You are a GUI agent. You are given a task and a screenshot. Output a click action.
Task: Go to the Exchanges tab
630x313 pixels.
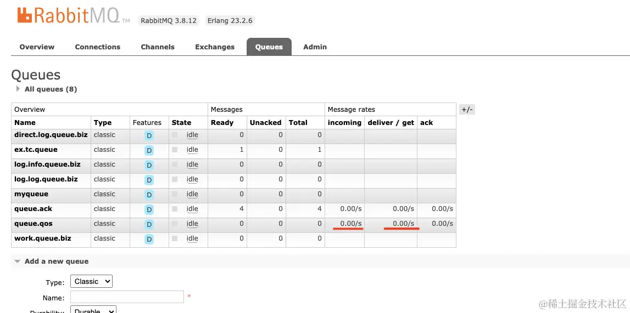[x=215, y=47]
